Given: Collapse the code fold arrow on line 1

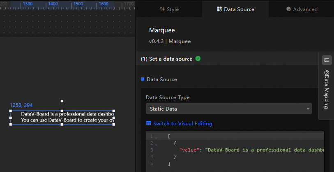Looking at the screenshot, I should (156, 138).
